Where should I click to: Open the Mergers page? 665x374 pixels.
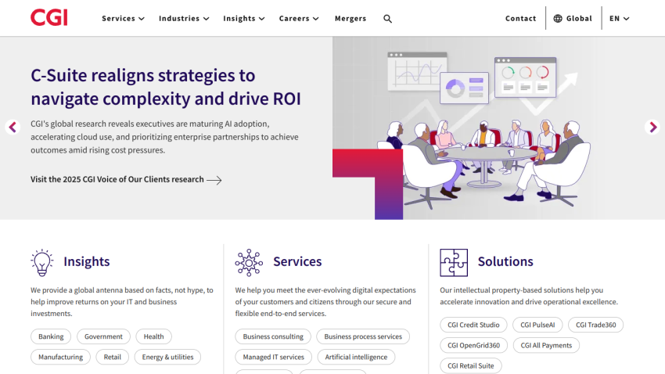coord(350,18)
